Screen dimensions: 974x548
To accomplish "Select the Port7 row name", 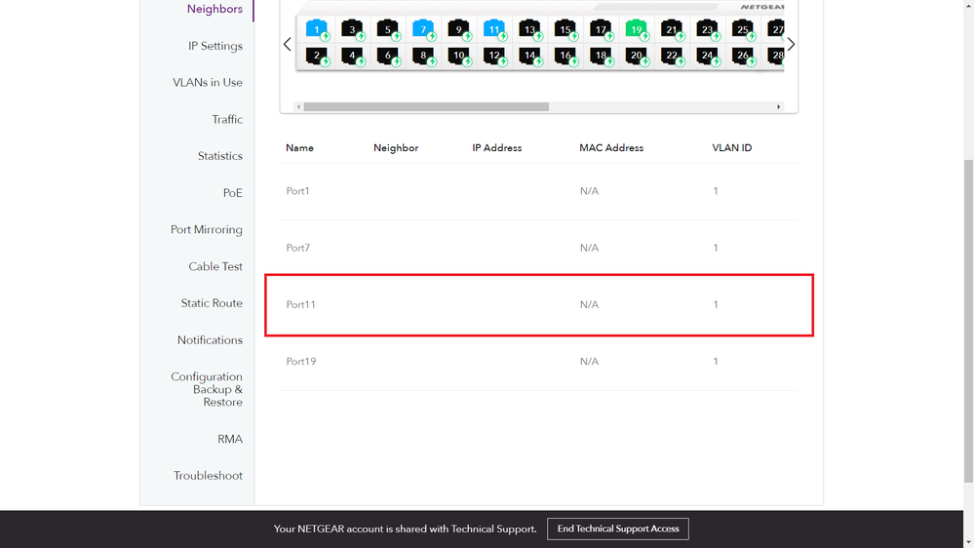I will [x=297, y=248].
